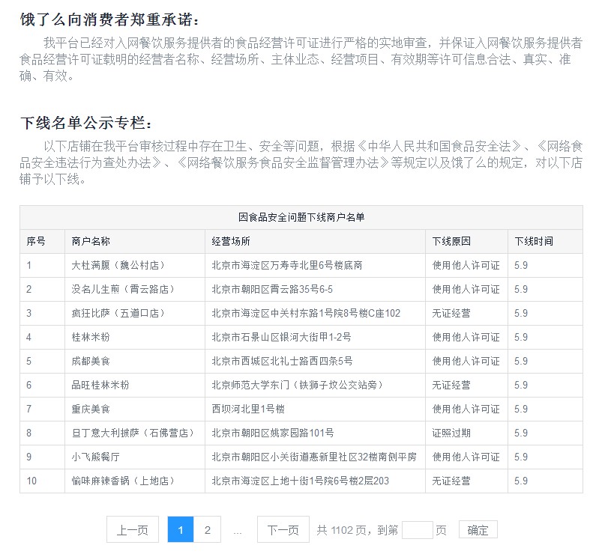Click address 北京市海淀区上地十街1号院6号楼2层203
599x557 pixels.
(301, 481)
